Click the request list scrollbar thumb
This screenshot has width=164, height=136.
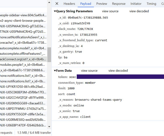click(x=49, y=55)
